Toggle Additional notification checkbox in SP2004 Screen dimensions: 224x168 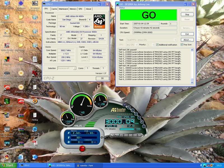[157, 45]
